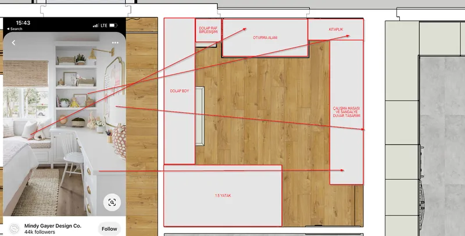Open Mindy Gayer Design Co. profile
This screenshot has height=236, width=465.
(53, 226)
